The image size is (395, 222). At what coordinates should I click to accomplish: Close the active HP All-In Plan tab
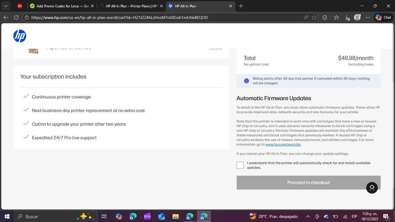[230, 6]
